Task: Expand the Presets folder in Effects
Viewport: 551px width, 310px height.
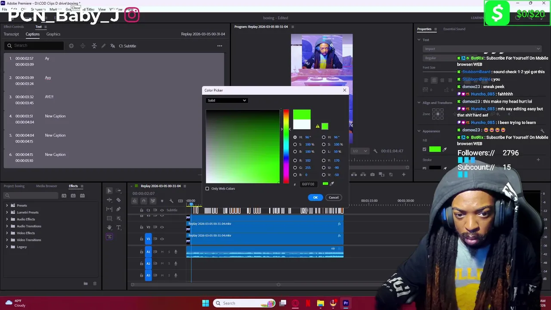Action: (7, 205)
